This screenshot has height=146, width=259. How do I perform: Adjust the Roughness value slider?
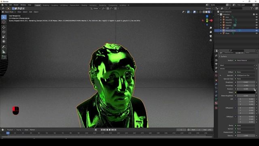(x=246, y=82)
